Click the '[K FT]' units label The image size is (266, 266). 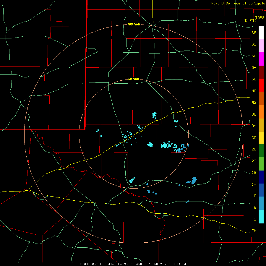[x=250, y=20]
